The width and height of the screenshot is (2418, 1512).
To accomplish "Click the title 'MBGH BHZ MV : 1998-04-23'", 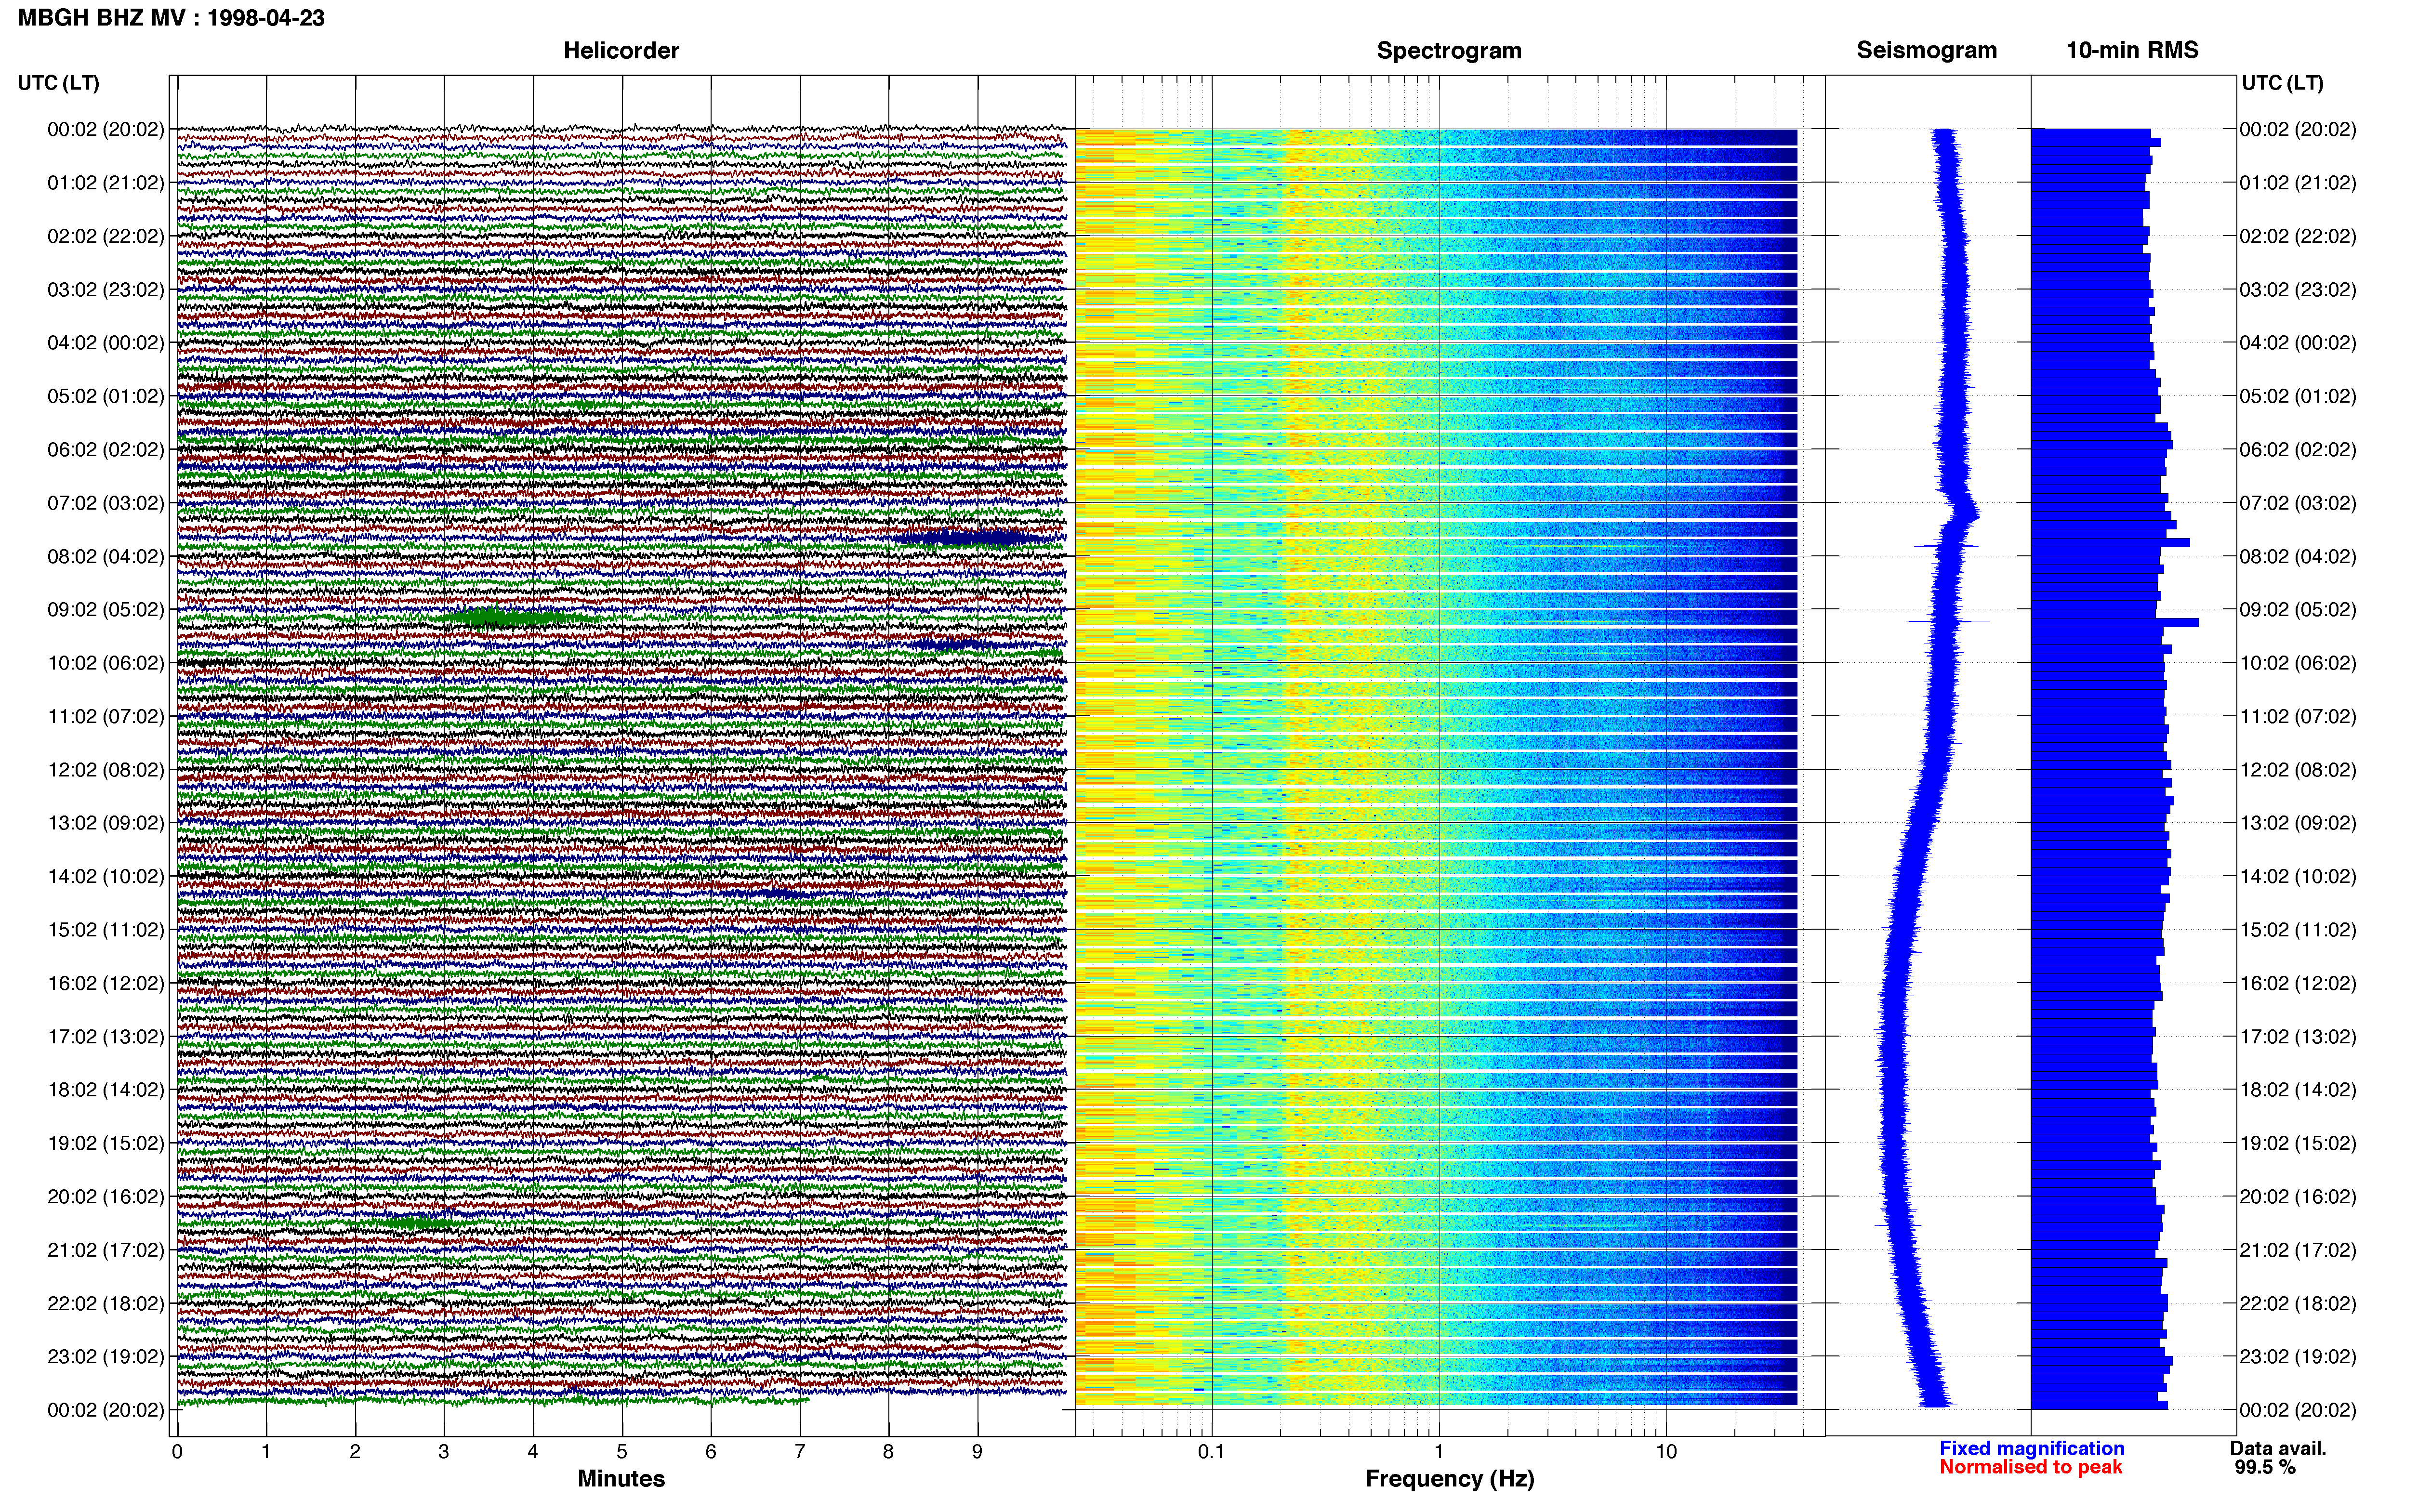I will 171,18.
